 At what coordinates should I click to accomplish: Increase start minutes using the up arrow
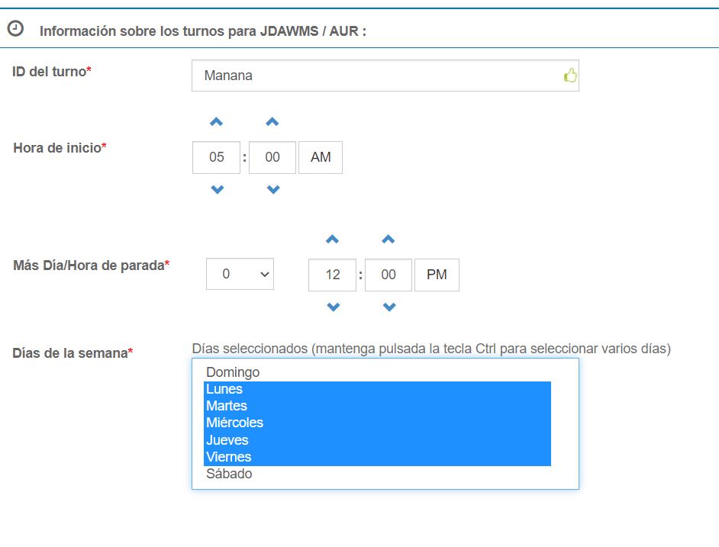pyautogui.click(x=272, y=121)
